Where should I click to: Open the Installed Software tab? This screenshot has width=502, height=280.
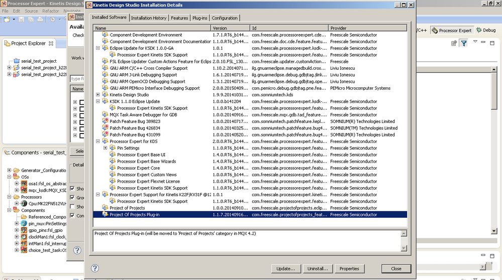[109, 17]
